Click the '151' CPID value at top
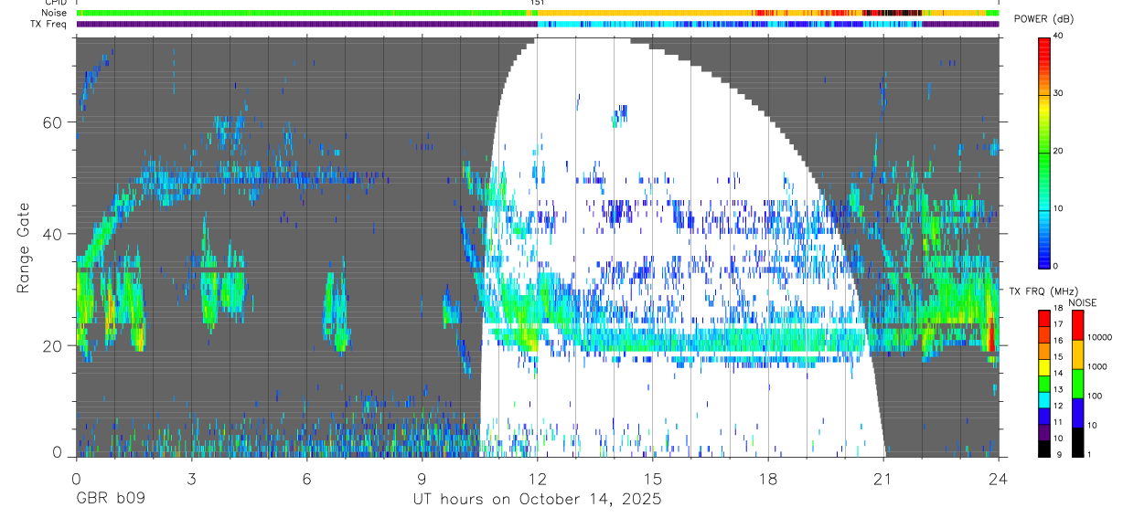 tap(537, 3)
